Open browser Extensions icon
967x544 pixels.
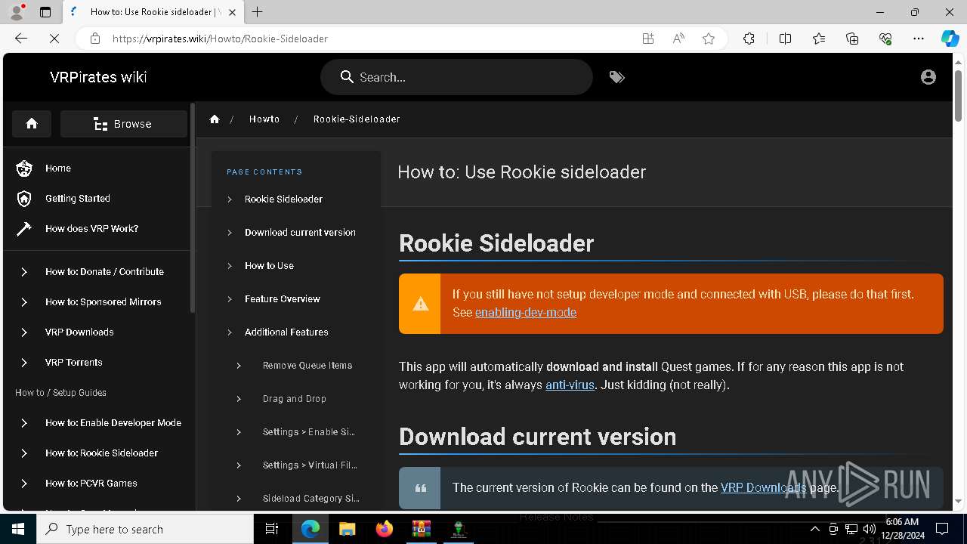(x=749, y=39)
